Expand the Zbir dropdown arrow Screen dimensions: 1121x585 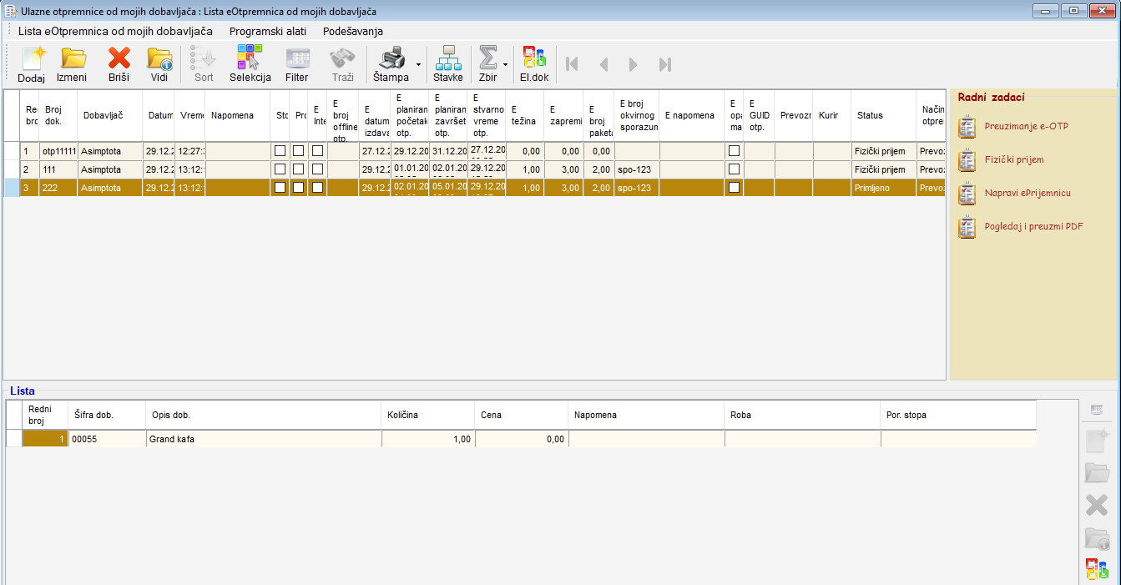click(505, 64)
